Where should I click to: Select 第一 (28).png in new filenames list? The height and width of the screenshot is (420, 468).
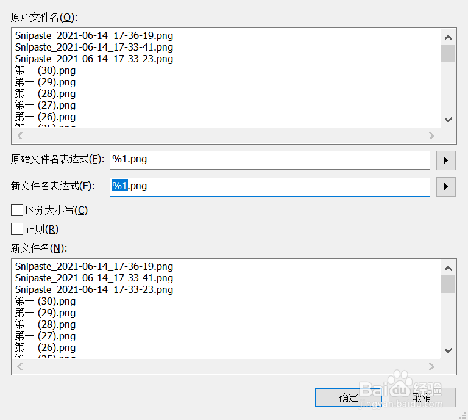tap(45, 325)
